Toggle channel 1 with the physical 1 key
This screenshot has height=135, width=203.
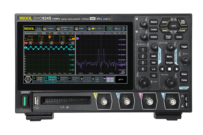point(143,50)
